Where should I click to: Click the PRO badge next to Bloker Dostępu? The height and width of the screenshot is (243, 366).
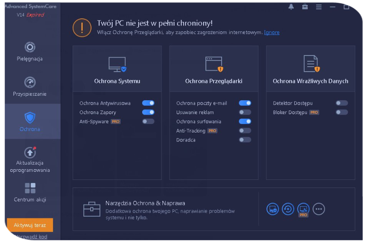click(x=314, y=112)
